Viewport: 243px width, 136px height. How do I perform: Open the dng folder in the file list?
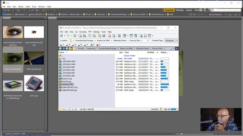pos(63,59)
